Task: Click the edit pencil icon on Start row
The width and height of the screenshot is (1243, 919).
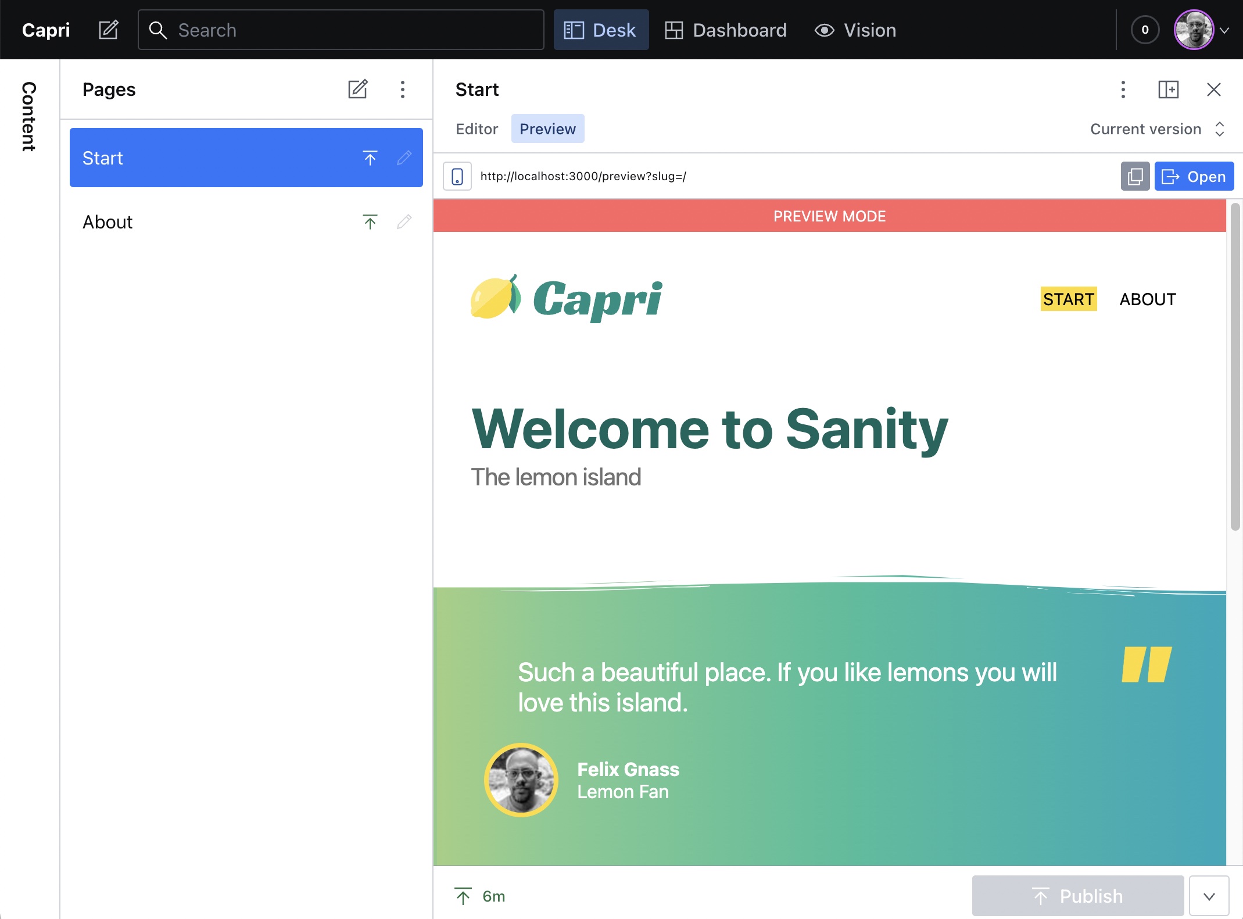Action: coord(404,158)
